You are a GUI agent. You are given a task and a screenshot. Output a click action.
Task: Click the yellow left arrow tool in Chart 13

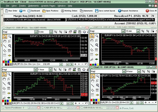[9, 55]
